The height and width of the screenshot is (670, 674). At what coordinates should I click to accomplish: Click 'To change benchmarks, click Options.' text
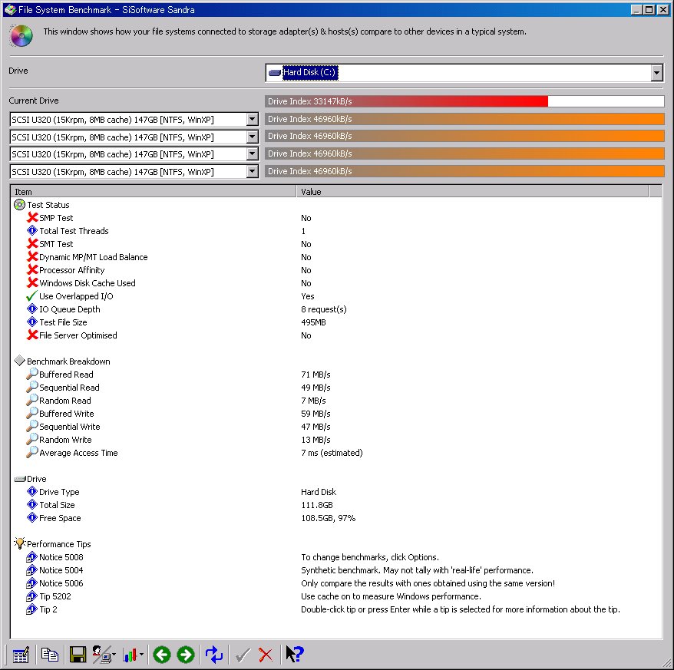tap(370, 557)
